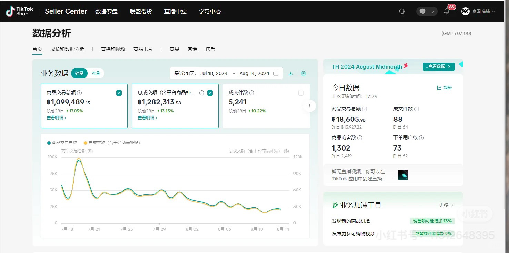Select the 商品 tab
Image resolution: width=509 pixels, height=253 pixels.
coord(174,49)
